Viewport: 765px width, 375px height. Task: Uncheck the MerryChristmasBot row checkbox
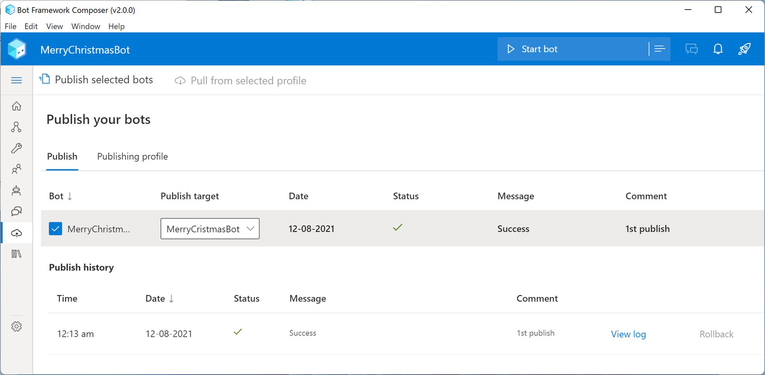tap(55, 229)
